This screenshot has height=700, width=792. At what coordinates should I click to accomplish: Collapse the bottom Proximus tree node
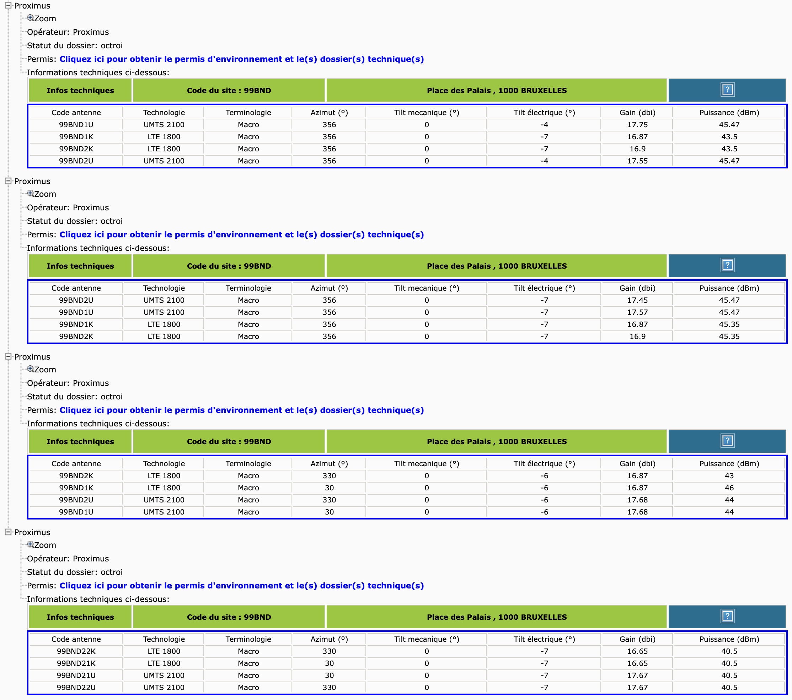click(x=8, y=532)
